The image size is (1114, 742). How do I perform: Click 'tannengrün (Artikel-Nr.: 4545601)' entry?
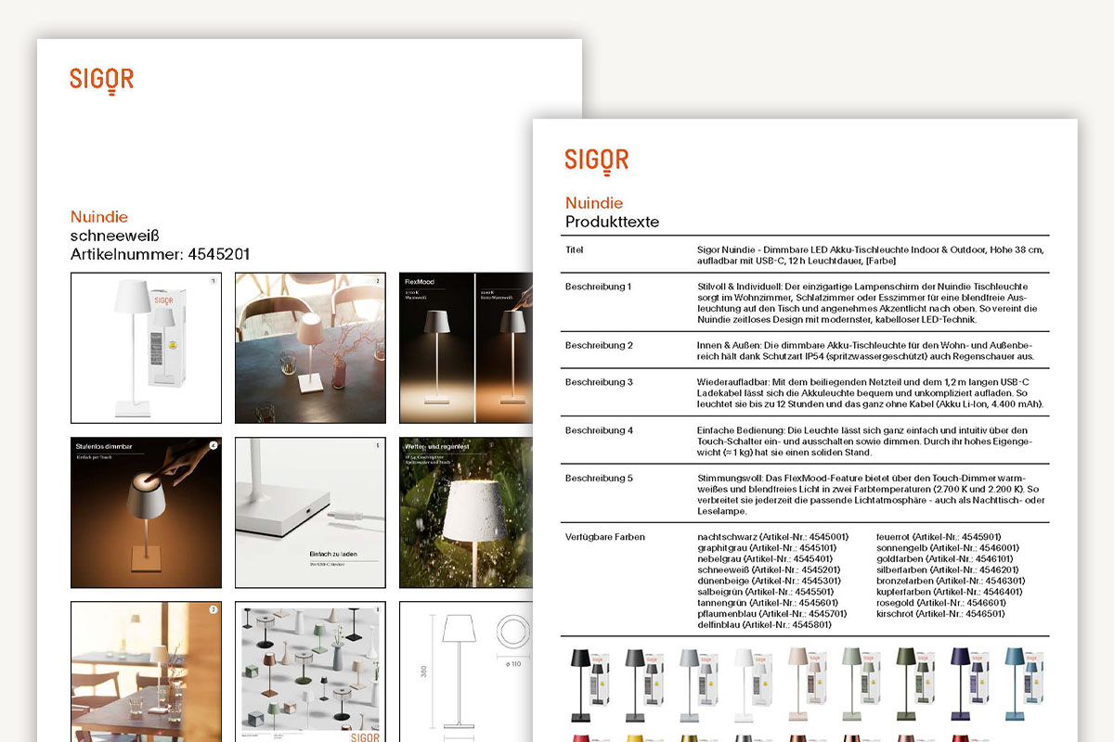click(768, 603)
